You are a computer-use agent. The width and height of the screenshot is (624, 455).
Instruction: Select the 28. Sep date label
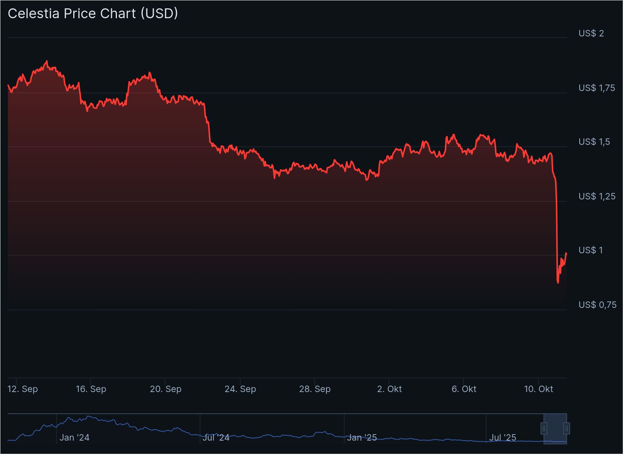[315, 389]
